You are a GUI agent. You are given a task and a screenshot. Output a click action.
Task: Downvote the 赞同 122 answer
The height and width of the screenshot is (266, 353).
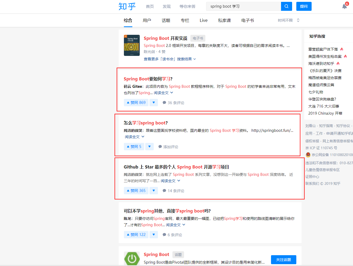[154, 235]
